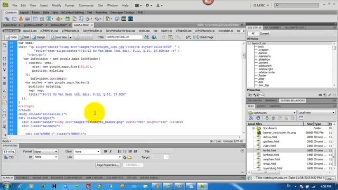Screen dimensions: 338x190
Task: Open File Management icon next to Title
Action: [x=147, y=37]
